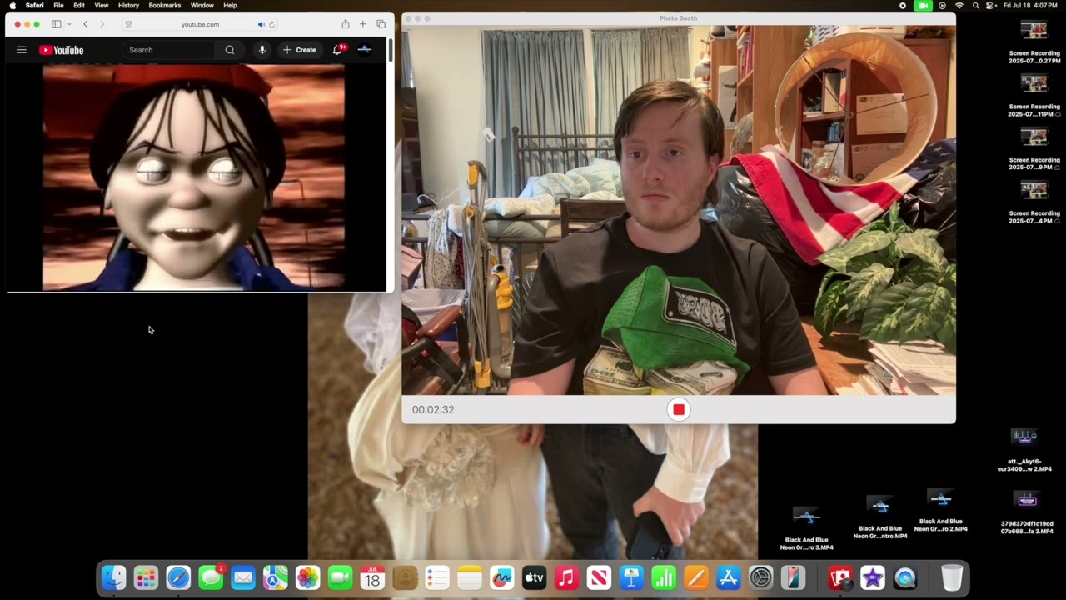The width and height of the screenshot is (1066, 600).
Task: Click the YouTube video player
Action: click(x=193, y=177)
